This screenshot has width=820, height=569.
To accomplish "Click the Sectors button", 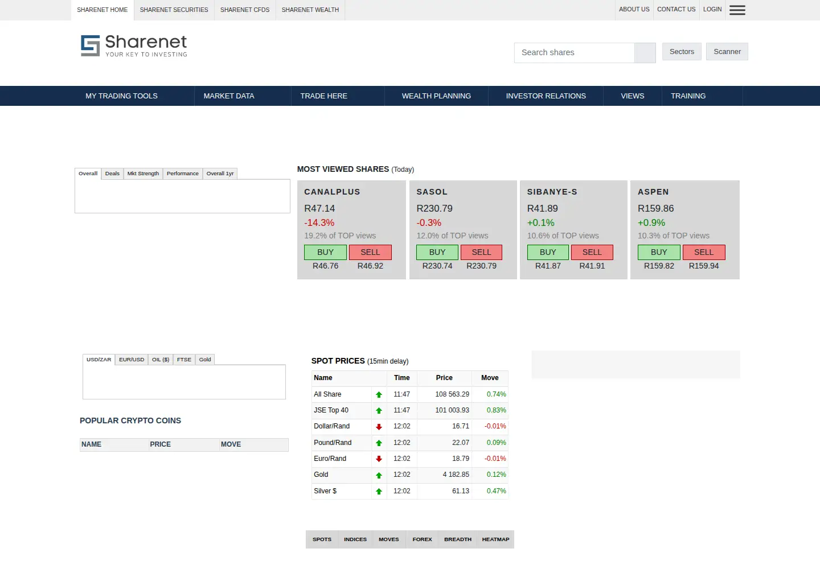I will click(x=682, y=52).
